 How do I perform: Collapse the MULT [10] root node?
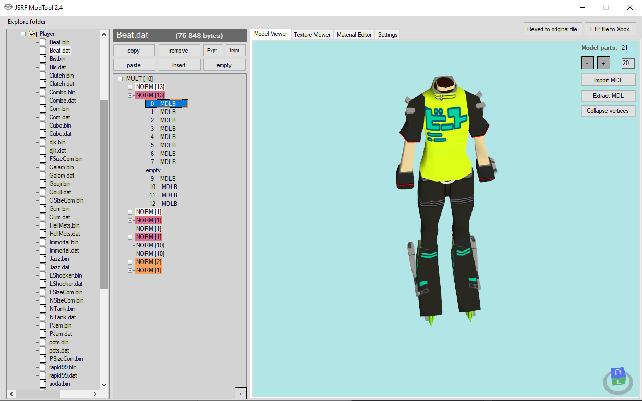[x=120, y=79]
